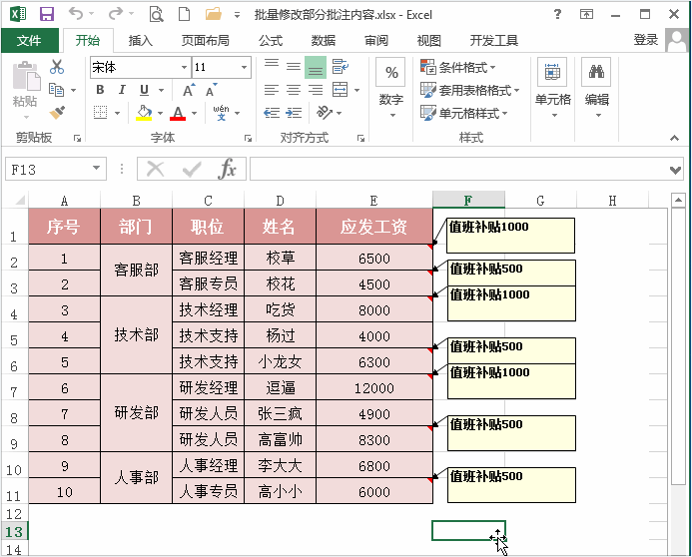The image size is (692, 557).
Task: Open the 套用表格格式 dropdown
Action: pos(469,90)
